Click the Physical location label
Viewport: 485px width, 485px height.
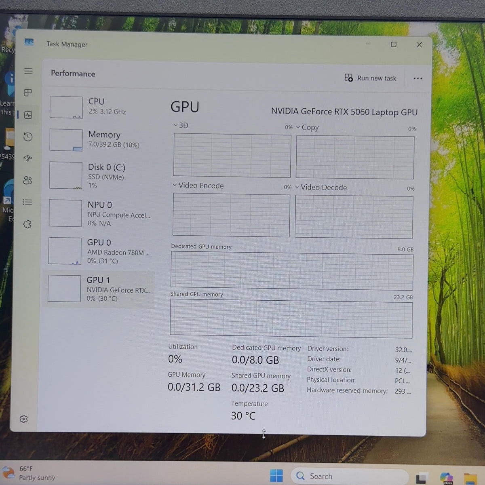point(331,380)
